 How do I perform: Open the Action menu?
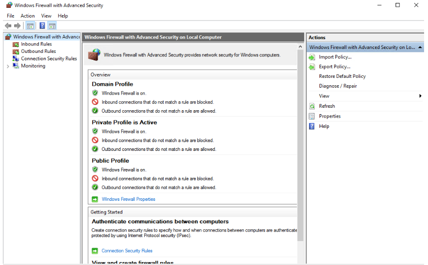click(x=27, y=16)
